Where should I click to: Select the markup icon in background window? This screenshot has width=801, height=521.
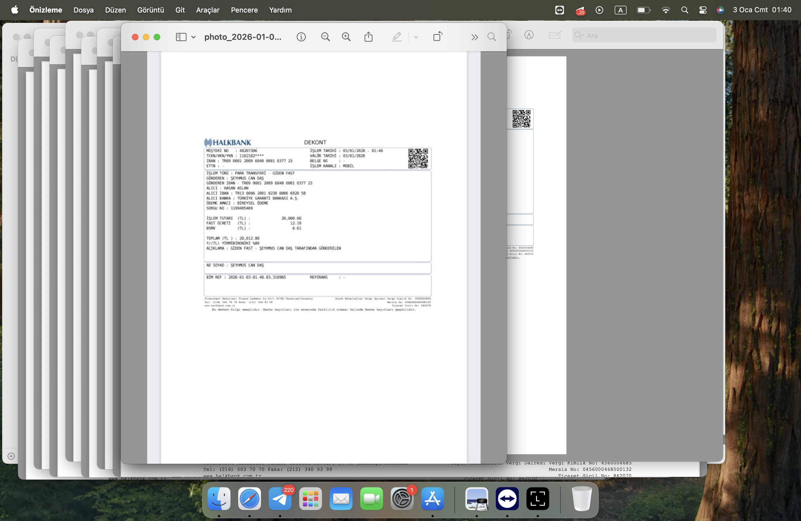[529, 35]
